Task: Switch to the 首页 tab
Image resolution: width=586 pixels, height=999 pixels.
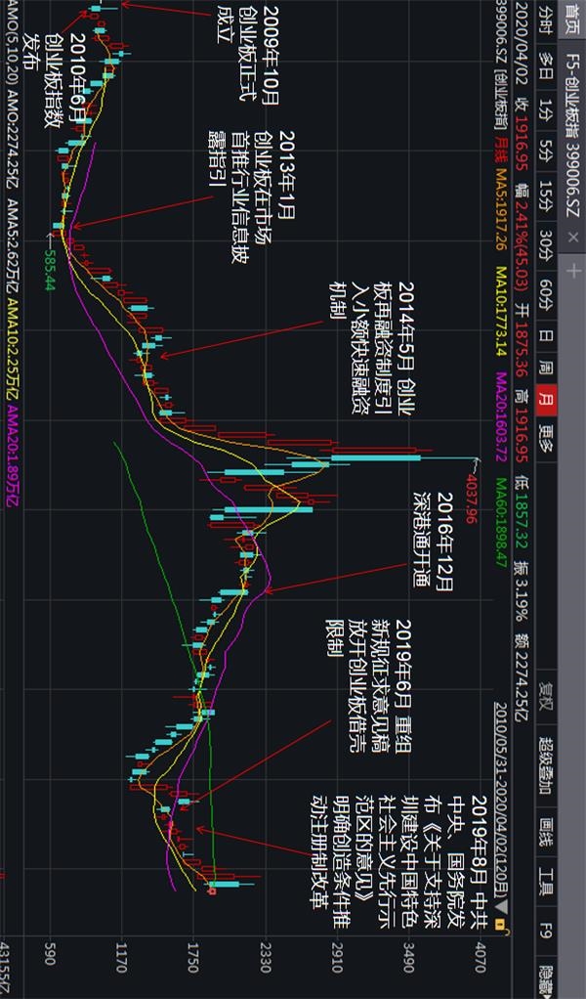Action: [x=571, y=22]
